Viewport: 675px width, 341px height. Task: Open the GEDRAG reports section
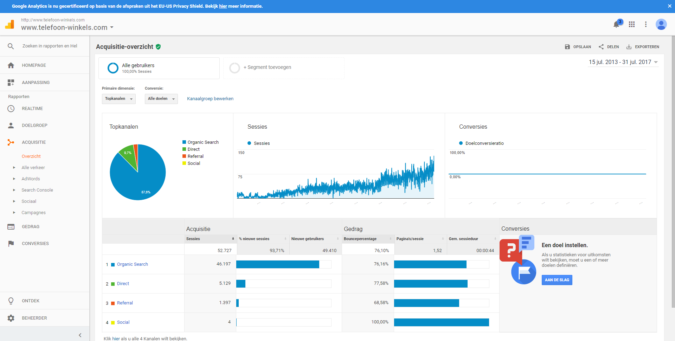point(31,227)
